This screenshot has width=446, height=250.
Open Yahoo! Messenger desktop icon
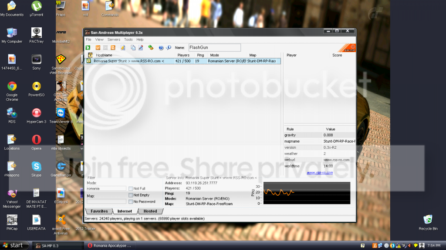(x=12, y=198)
